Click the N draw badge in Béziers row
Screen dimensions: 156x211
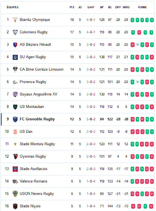point(137,45)
